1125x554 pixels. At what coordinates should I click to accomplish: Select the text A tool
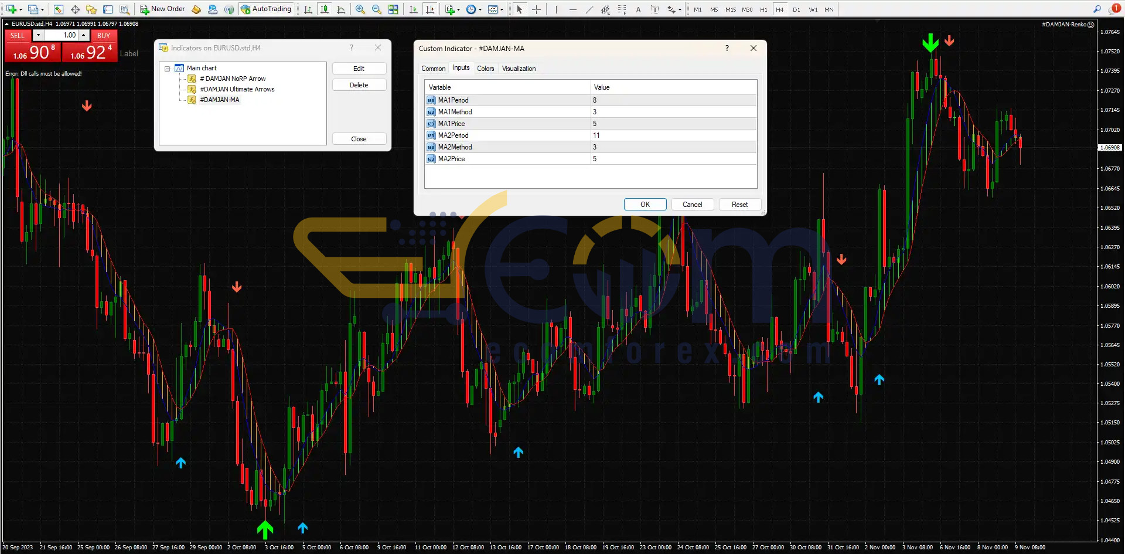point(638,9)
